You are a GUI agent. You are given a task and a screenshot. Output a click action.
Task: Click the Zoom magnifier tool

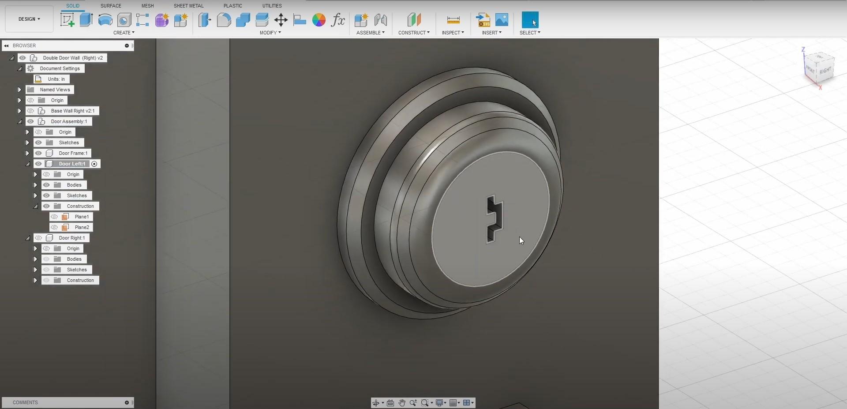click(x=413, y=403)
